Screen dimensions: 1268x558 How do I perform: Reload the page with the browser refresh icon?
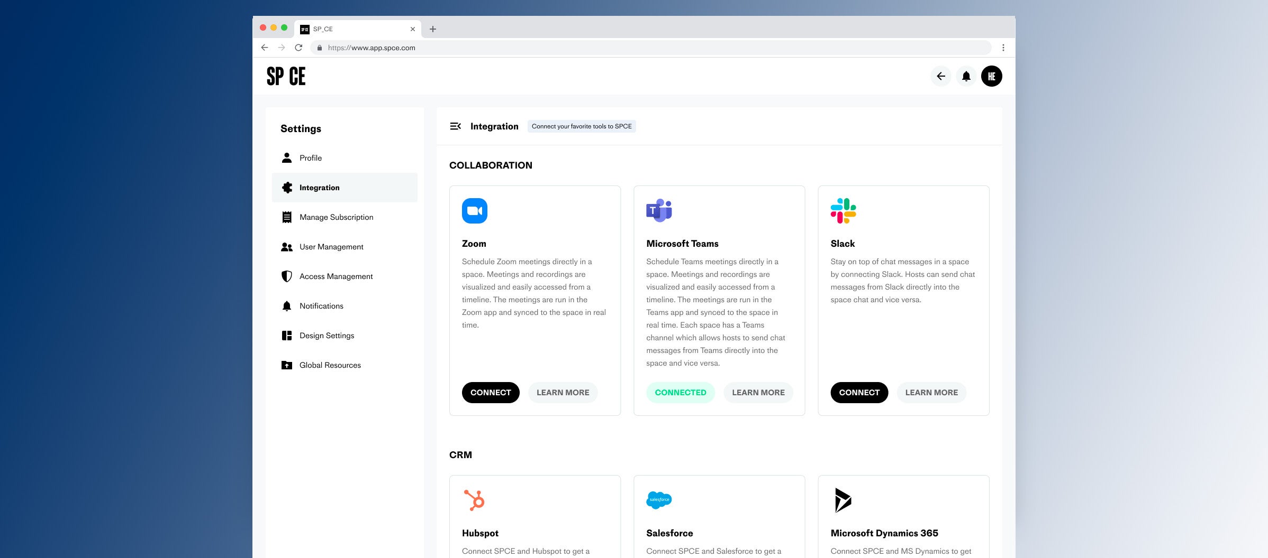tap(298, 48)
